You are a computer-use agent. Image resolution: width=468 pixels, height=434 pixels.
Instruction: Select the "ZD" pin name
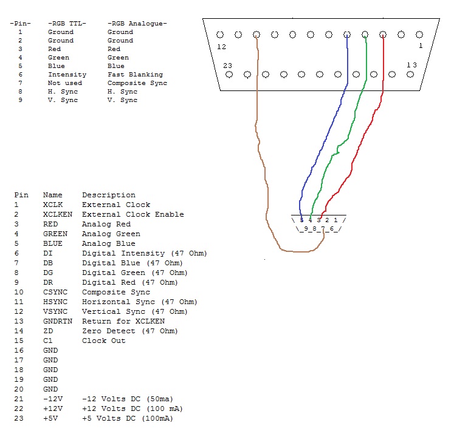[x=48, y=331]
